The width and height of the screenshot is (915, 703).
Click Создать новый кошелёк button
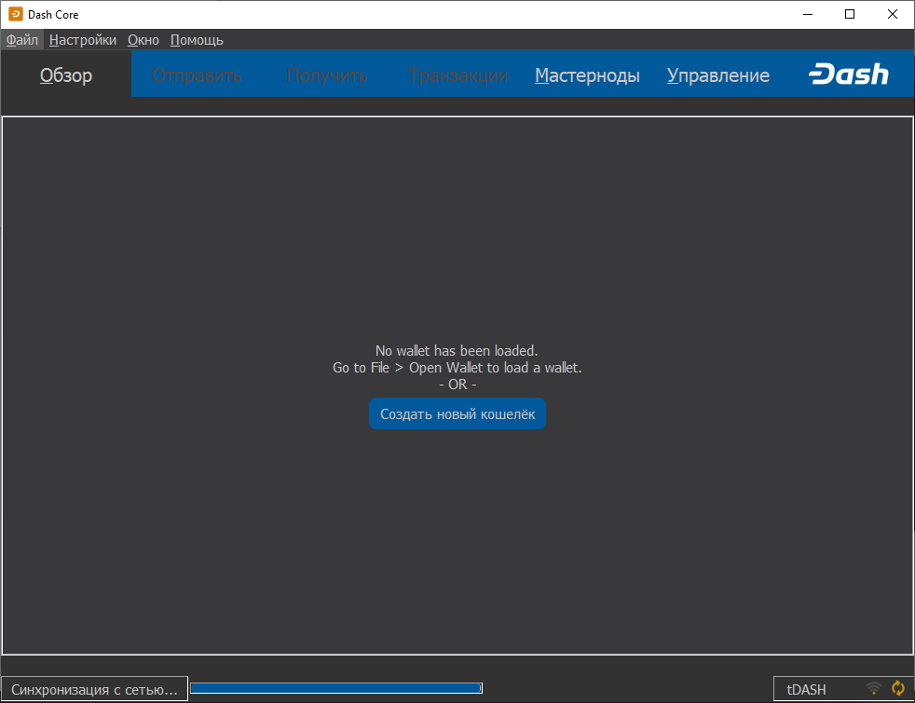(x=457, y=413)
